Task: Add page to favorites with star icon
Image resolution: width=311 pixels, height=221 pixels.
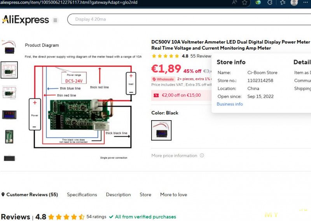Action: point(245,2)
